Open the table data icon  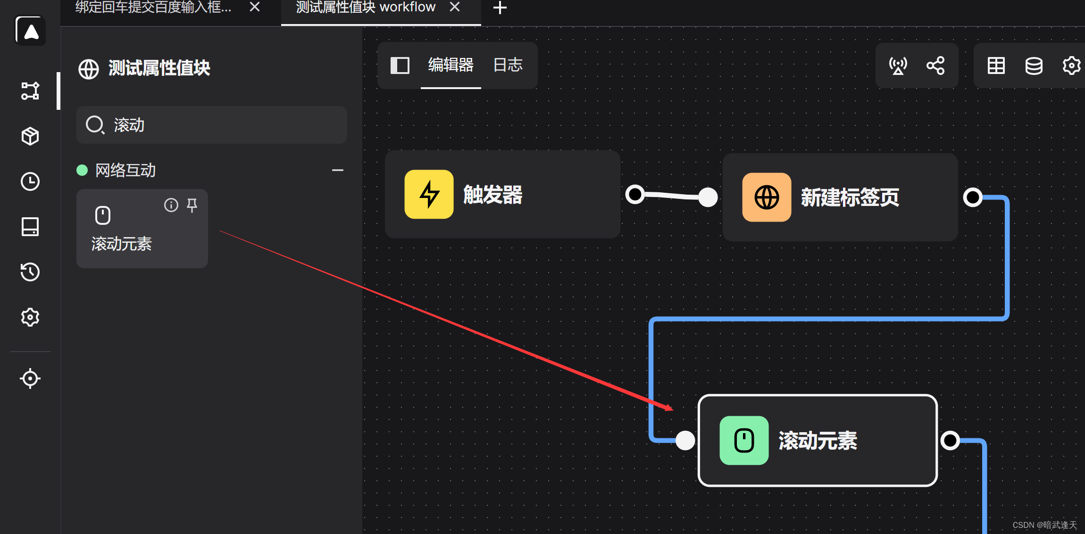pos(996,66)
